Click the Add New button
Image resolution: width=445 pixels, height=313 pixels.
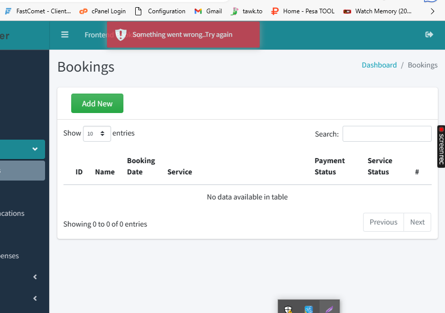pos(97,103)
